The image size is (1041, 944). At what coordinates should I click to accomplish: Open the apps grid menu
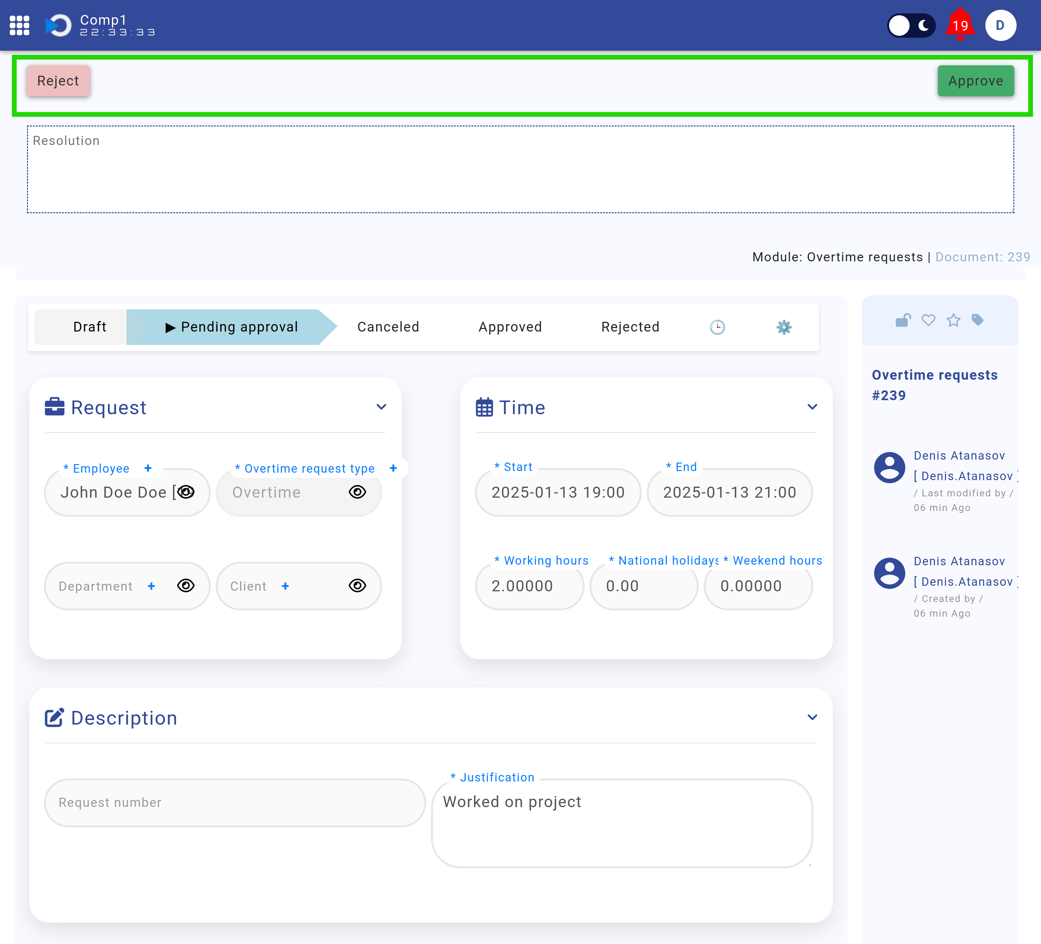19,25
